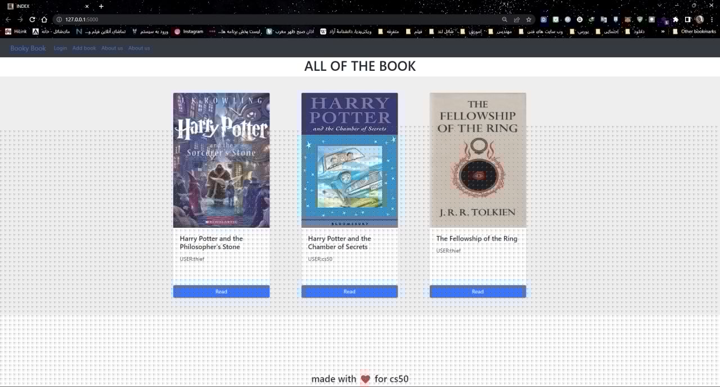
Task: Open Chrome three-dot menu
Action: coord(712,19)
